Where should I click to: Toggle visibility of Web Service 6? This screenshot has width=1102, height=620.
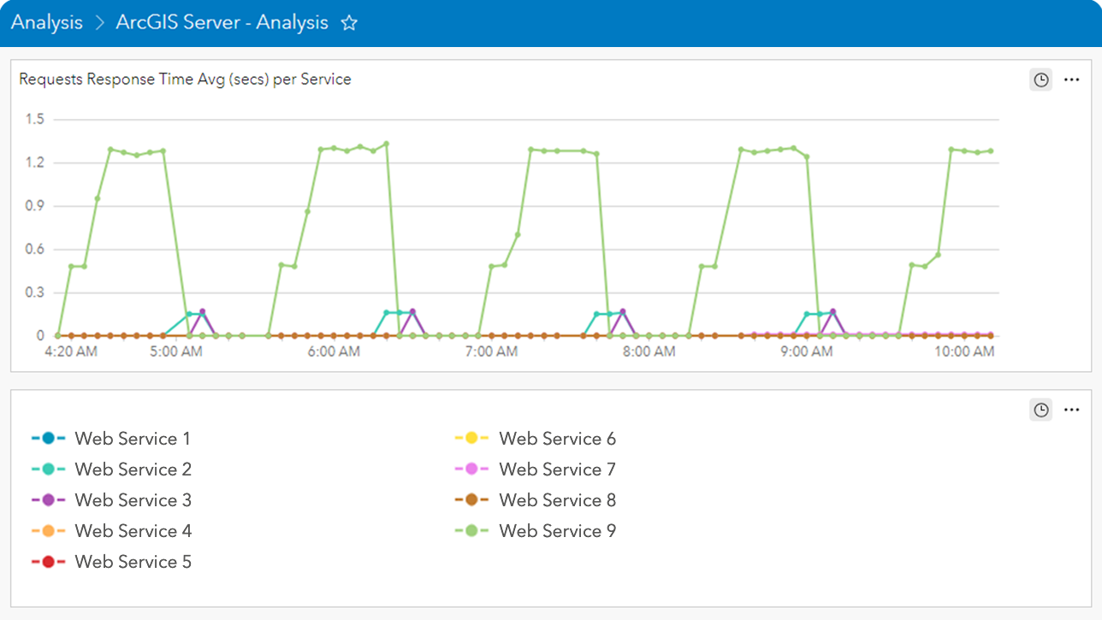coord(557,438)
